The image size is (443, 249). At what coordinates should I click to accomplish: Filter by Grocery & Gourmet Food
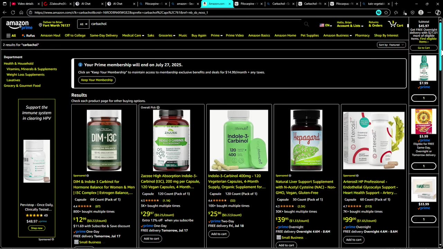[22, 85]
